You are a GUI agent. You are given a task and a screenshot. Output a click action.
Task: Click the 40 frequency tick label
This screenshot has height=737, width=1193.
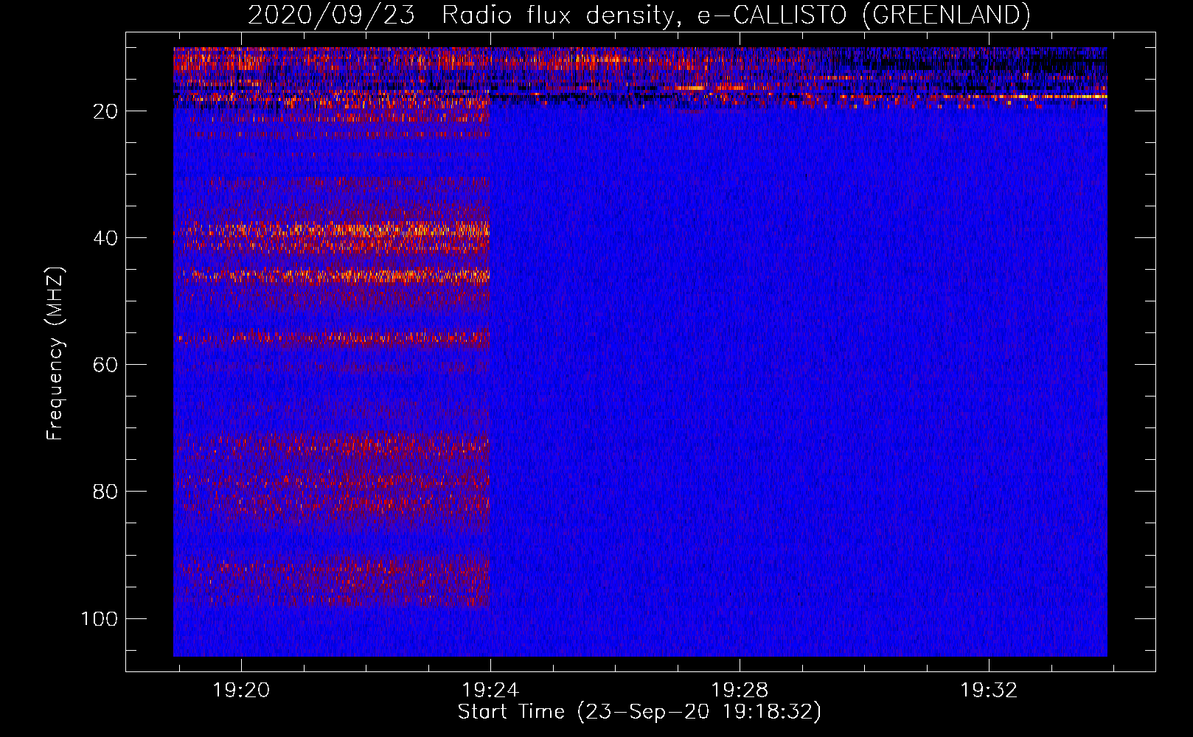(x=105, y=238)
